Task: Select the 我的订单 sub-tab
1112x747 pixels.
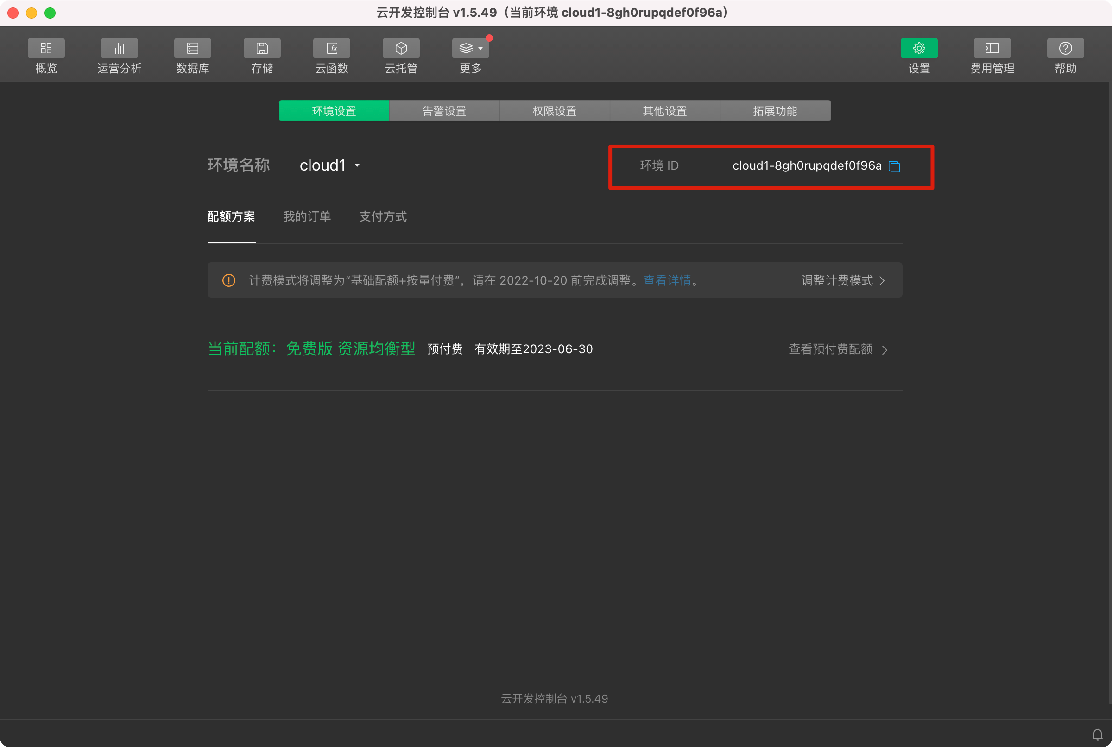Action: (x=307, y=217)
